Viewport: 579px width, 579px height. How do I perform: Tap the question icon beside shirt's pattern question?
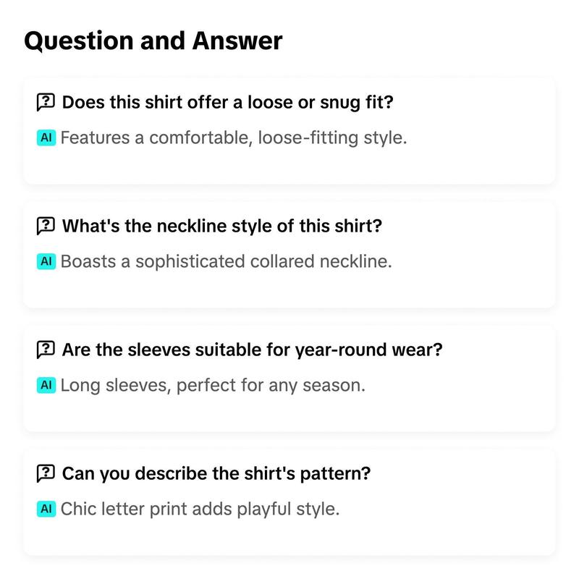[x=46, y=473]
